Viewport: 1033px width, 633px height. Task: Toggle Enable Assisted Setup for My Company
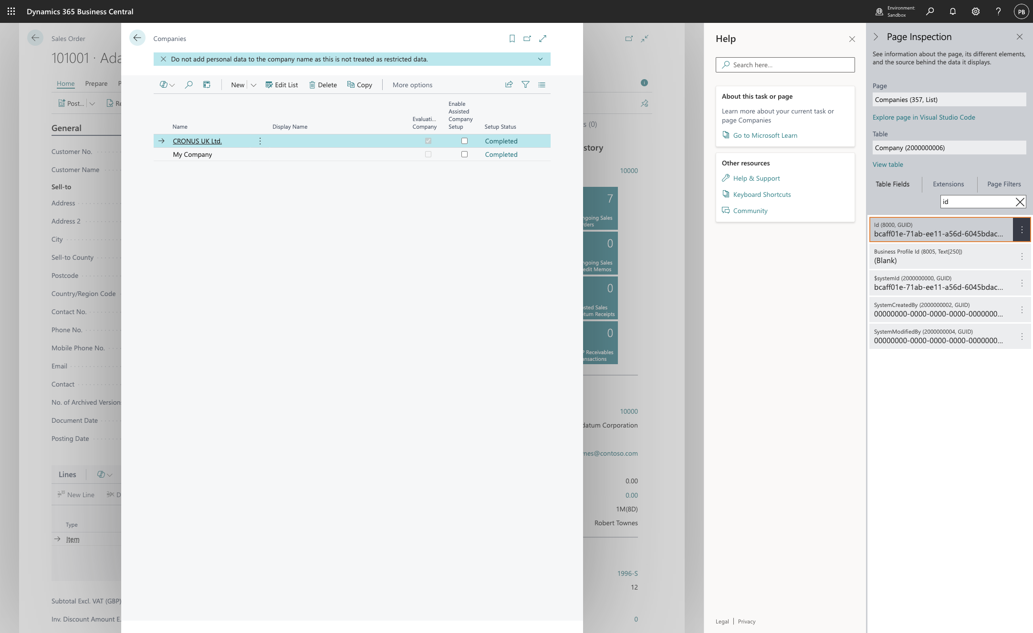[464, 154]
